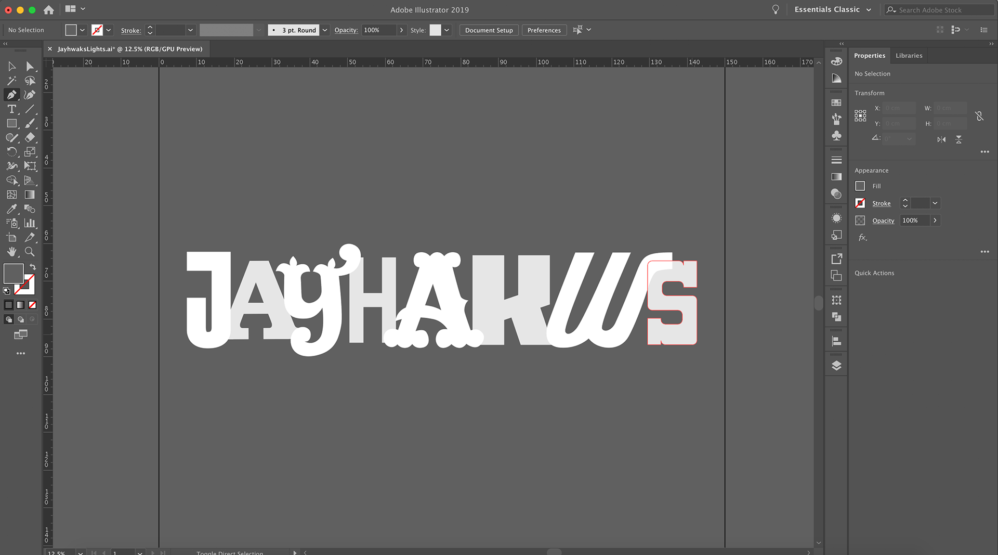Click the large Fill swatch in toolbar

[x=14, y=274]
